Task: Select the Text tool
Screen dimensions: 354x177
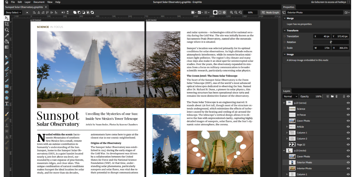Action: 7,104
